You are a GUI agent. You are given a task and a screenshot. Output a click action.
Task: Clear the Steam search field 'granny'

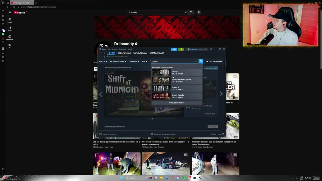(197, 61)
